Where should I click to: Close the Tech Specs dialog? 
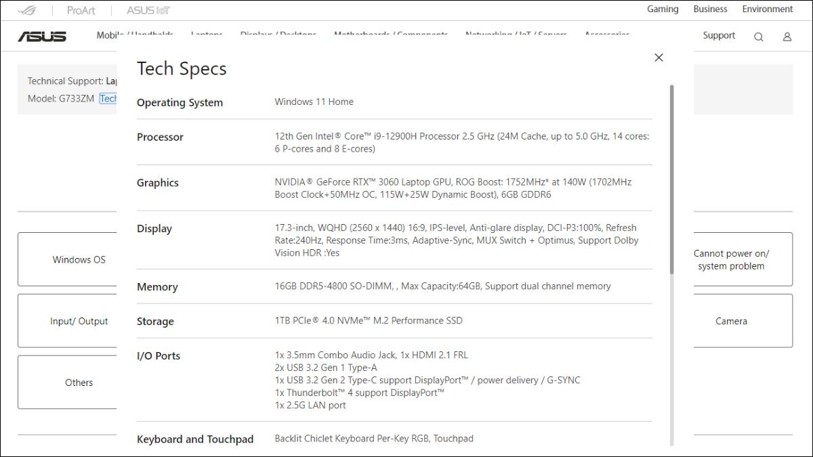point(659,58)
